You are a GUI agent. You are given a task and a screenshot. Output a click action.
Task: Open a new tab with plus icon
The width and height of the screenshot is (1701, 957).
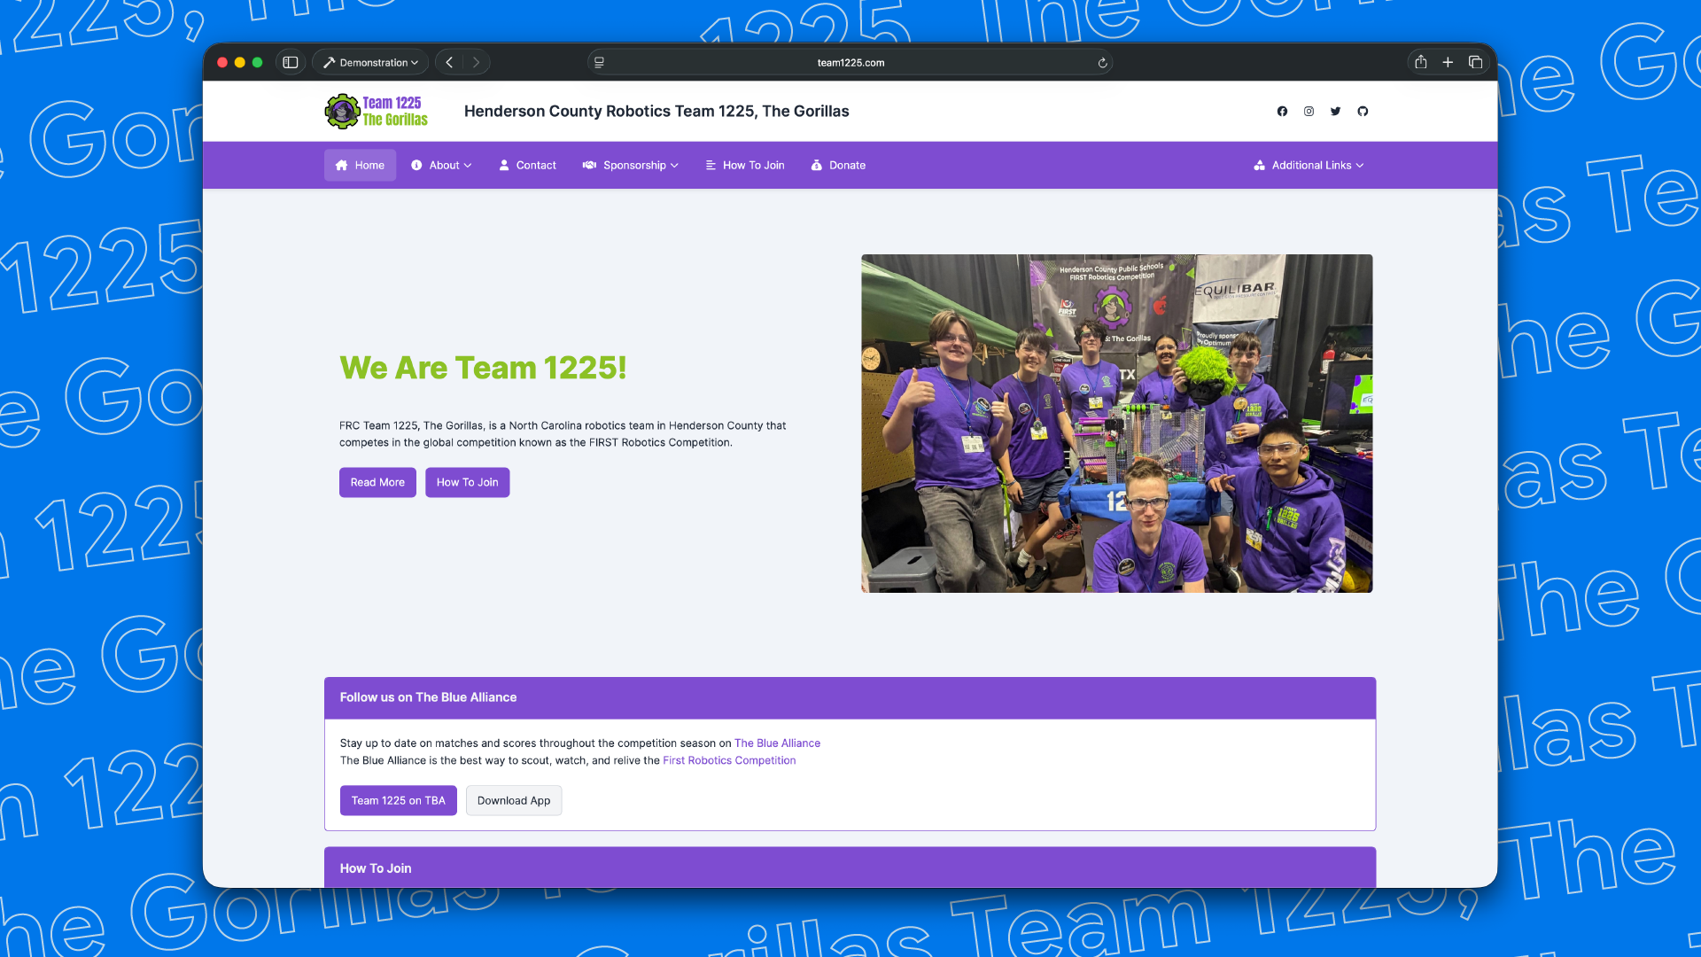point(1448,63)
